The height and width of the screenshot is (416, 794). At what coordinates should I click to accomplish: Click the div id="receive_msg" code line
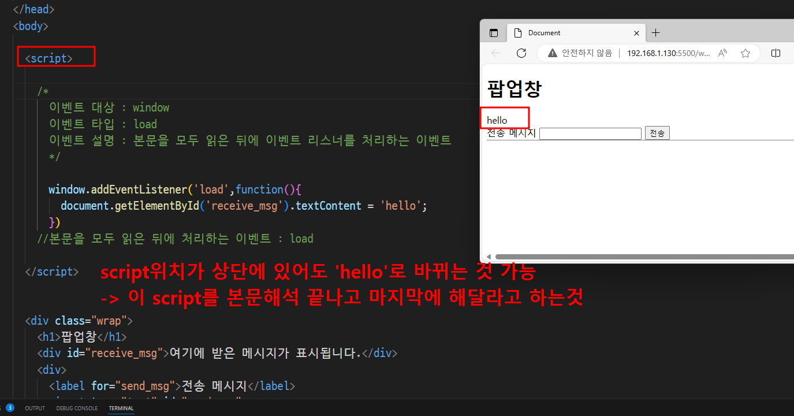point(217,353)
